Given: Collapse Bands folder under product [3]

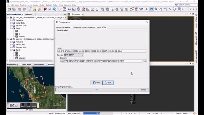Looking at the screenshot, I should coord(11,28).
